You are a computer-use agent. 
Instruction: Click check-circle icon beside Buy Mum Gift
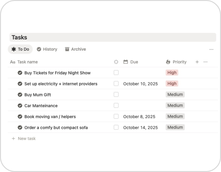coord(20,95)
